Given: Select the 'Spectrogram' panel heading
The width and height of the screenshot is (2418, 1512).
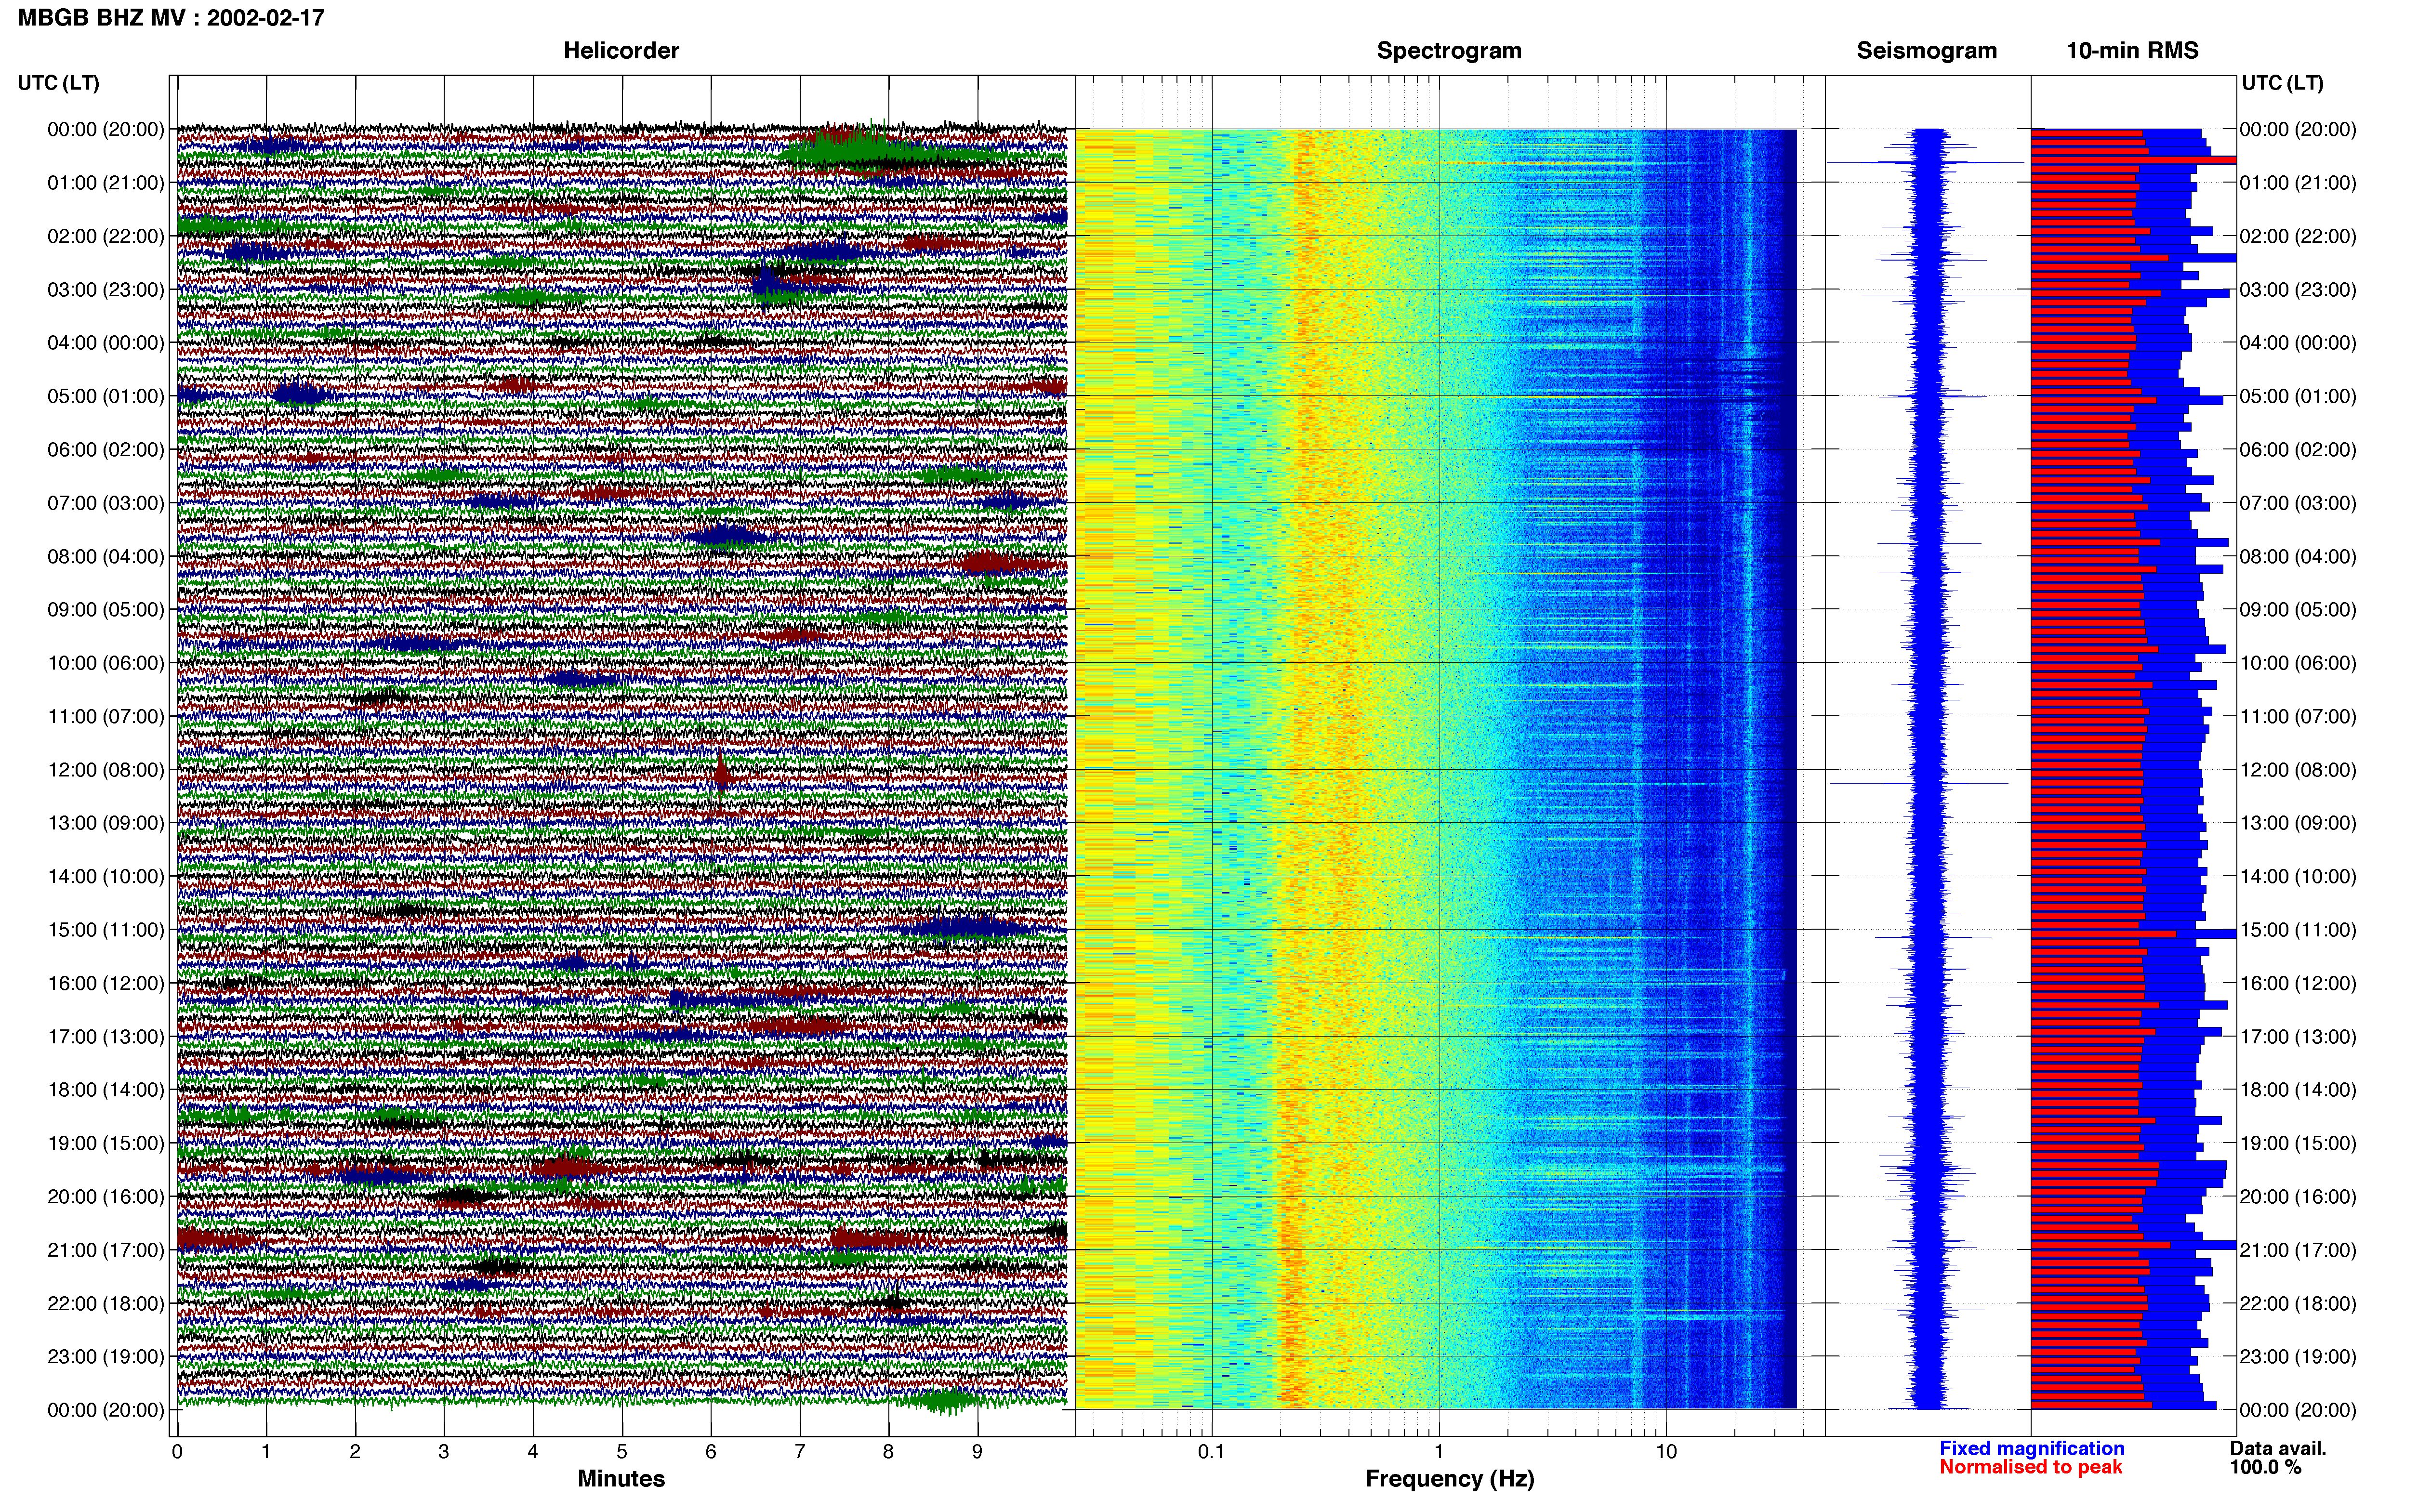Looking at the screenshot, I should click(x=1449, y=51).
